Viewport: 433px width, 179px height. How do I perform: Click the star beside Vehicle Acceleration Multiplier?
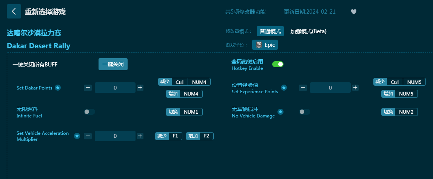click(77, 136)
